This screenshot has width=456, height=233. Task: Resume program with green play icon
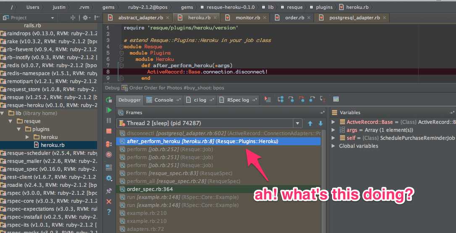109,110
